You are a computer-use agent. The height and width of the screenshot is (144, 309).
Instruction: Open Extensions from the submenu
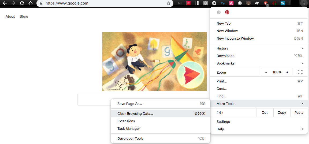pyautogui.click(x=161, y=121)
